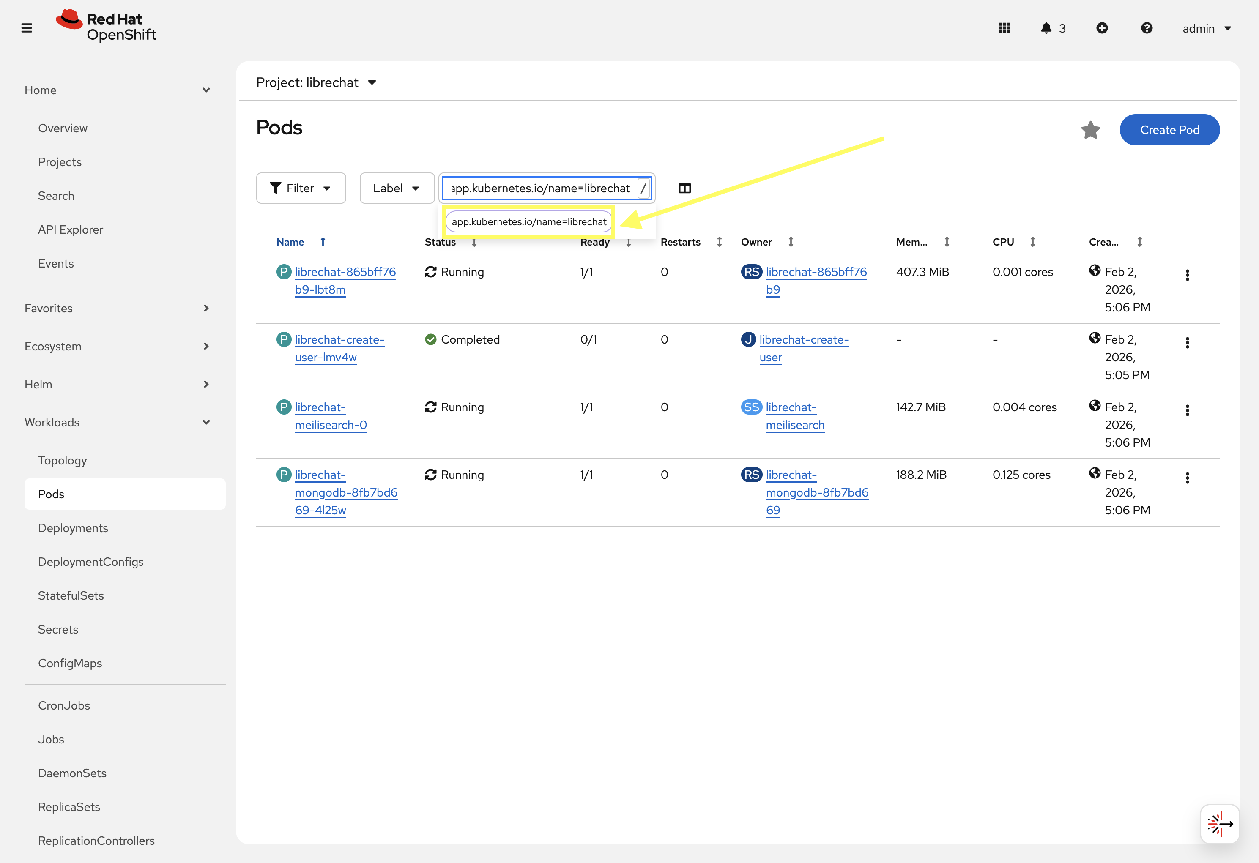The height and width of the screenshot is (863, 1259).
Task: Open the hamburger navigation menu
Action: (x=27, y=27)
